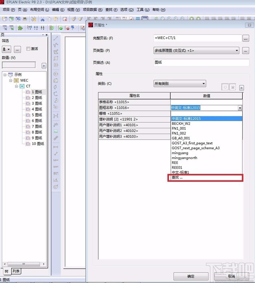Viewport: 255px width, 283px height.
Task: Click the 栅格 <11051> property row
Action: click(134, 113)
